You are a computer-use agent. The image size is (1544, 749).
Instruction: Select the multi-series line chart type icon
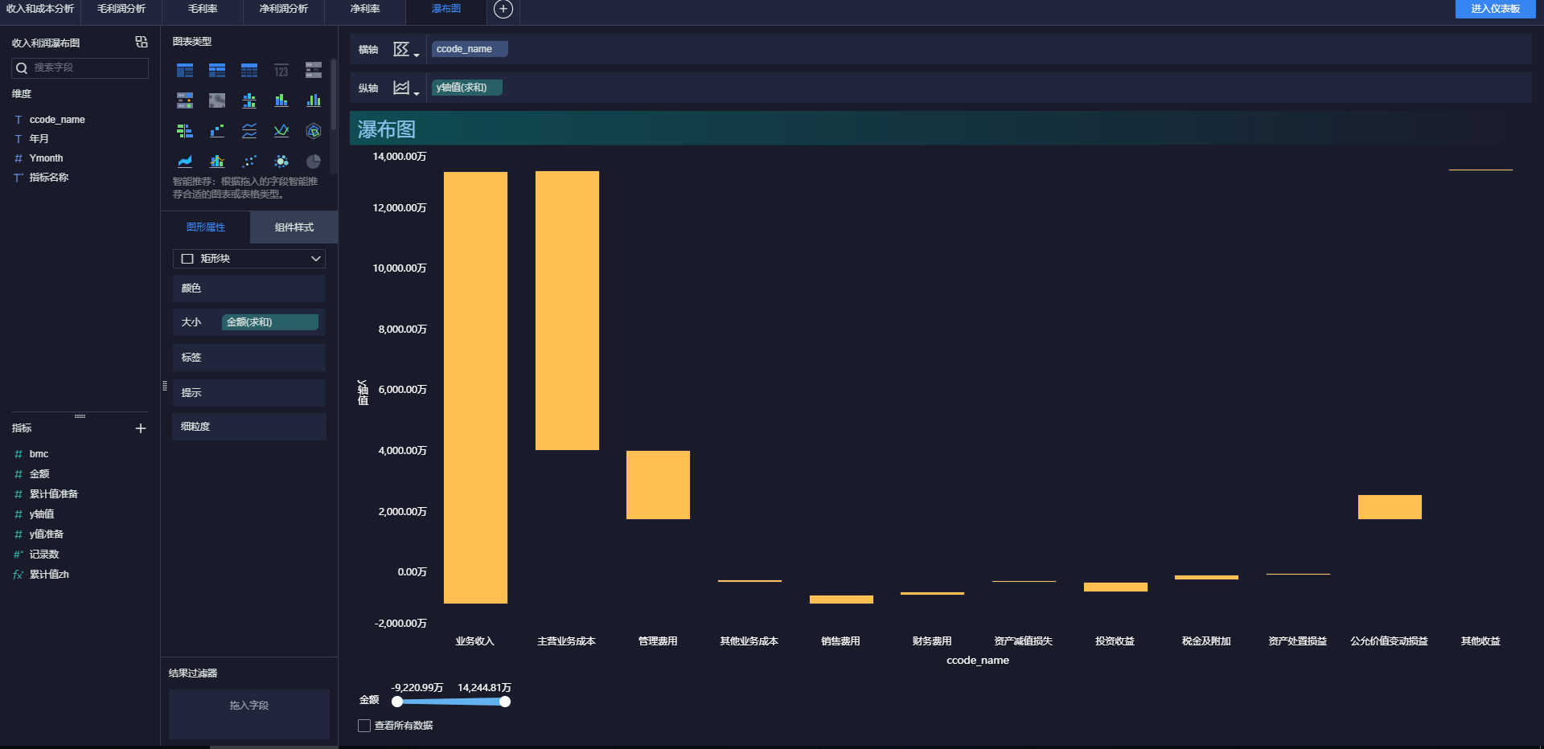click(281, 131)
